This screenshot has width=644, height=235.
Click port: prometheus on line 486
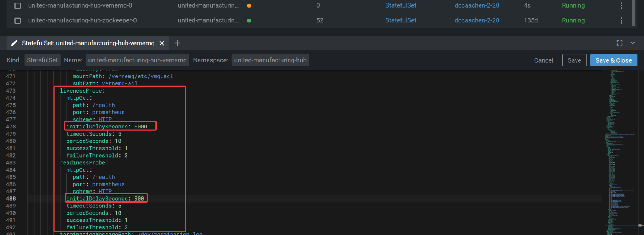[x=98, y=184]
